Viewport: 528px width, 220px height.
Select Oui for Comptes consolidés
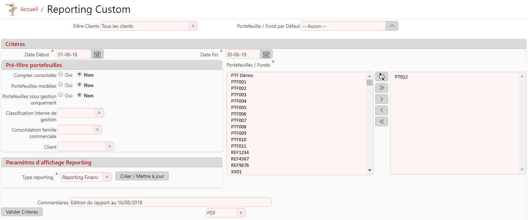(61, 75)
